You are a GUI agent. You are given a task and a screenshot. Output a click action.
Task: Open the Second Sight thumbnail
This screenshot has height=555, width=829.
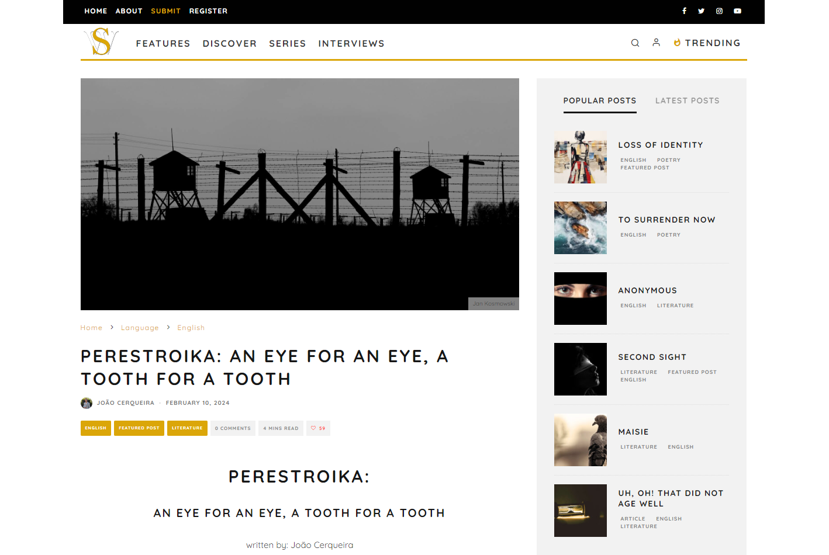coord(581,369)
